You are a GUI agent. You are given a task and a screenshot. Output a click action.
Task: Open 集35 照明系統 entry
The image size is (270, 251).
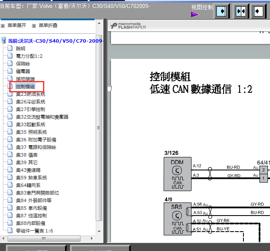[31, 132]
